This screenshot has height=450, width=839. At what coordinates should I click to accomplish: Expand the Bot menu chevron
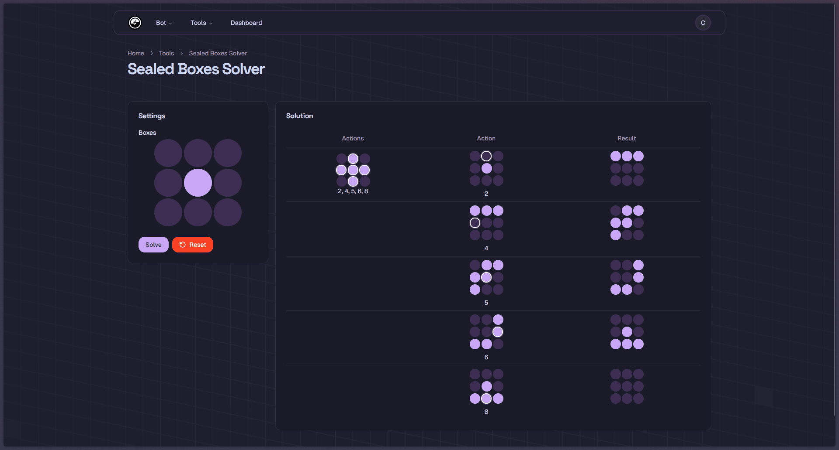tap(170, 23)
